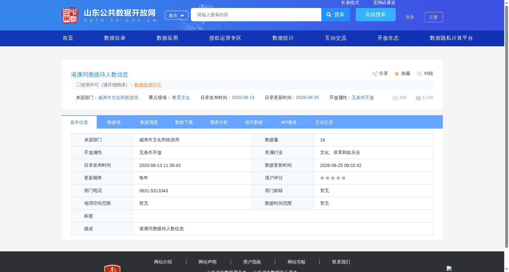
Task: Switch to the 互动交流 tab in dataset tabs
Action: 324,122
